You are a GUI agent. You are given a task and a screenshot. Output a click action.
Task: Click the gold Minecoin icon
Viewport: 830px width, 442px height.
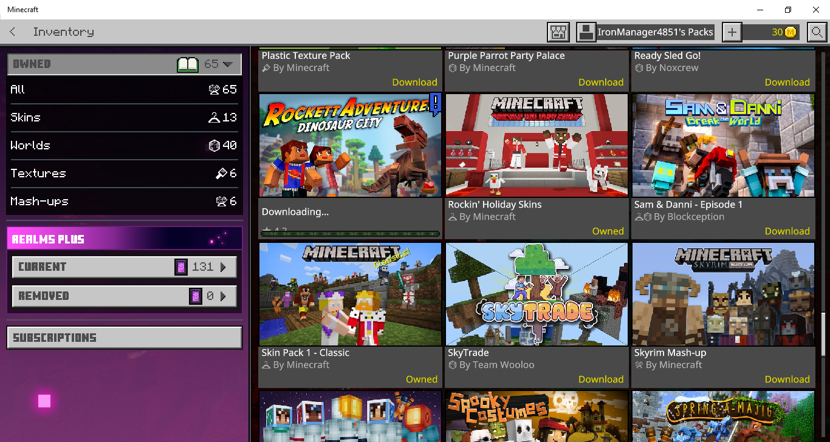[x=790, y=32]
